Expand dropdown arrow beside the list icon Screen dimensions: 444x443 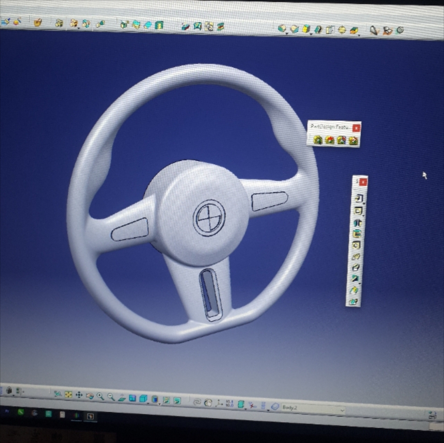pyautogui.click(x=268, y=410)
